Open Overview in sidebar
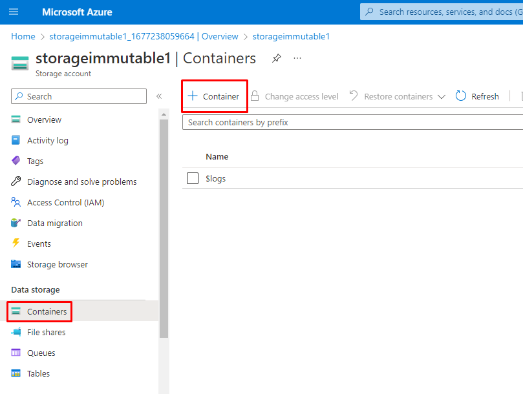Screen dimensions: 523x394 click(44, 119)
